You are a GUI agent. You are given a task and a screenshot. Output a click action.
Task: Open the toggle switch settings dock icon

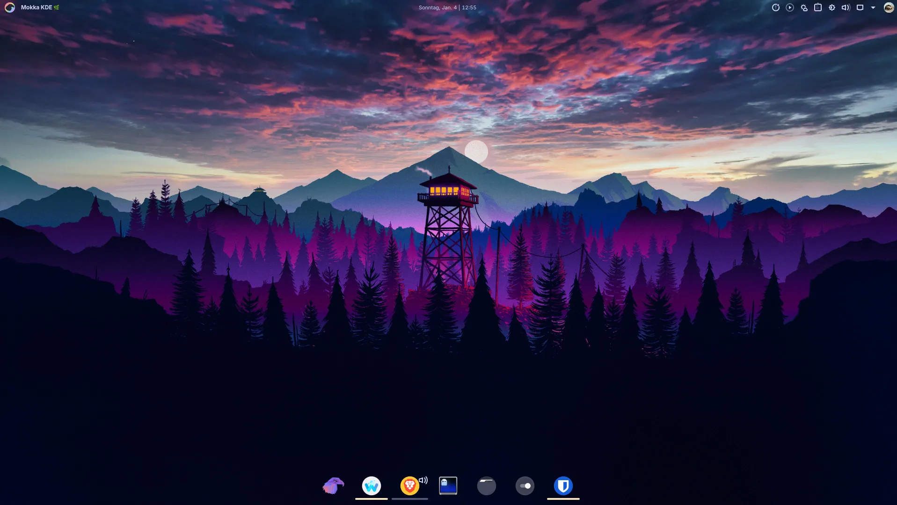pyautogui.click(x=525, y=486)
